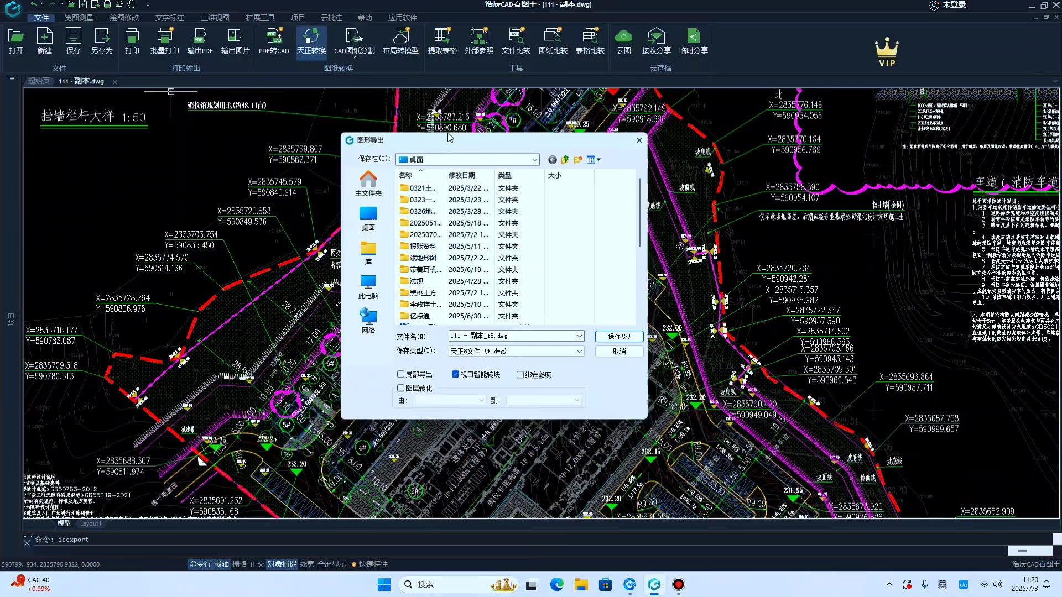Open the VIP crown icon
This screenshot has width=1062, height=597.
[887, 52]
